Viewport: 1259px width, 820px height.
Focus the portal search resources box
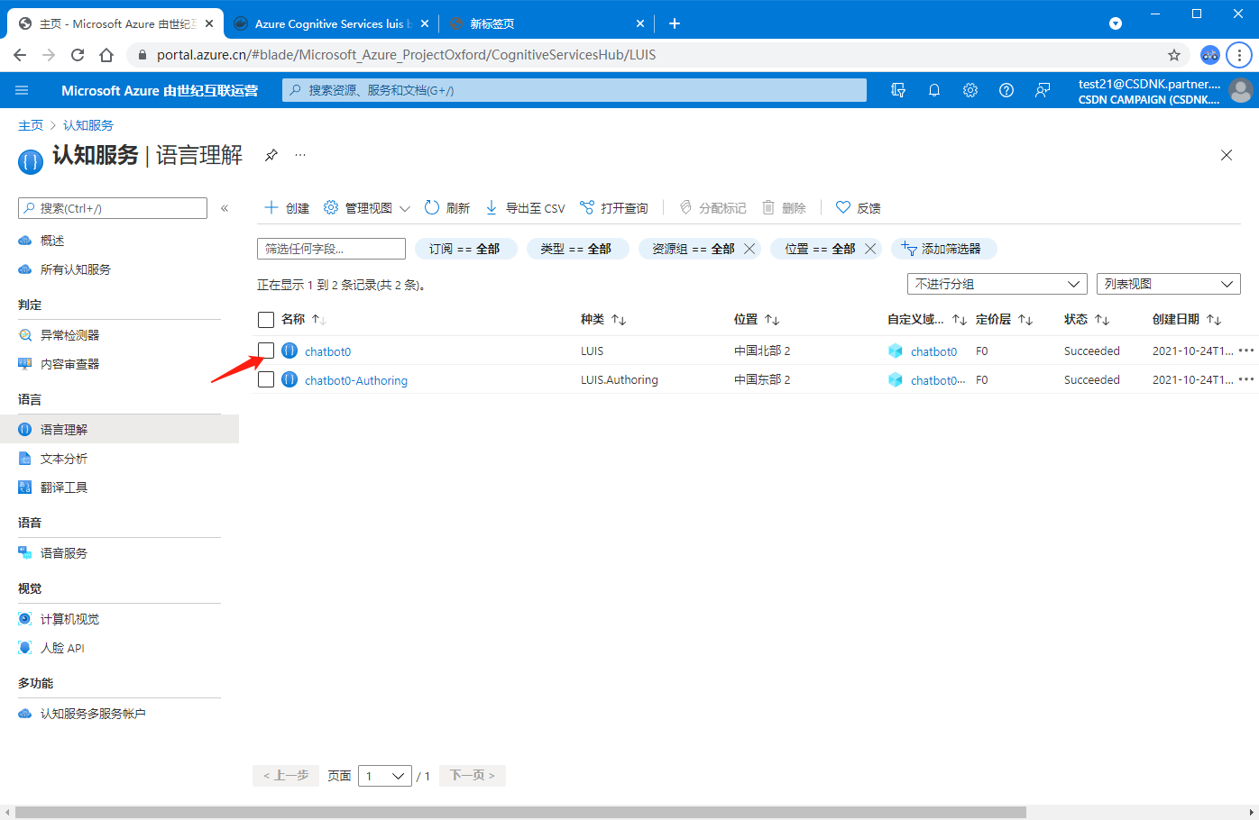[x=574, y=90]
